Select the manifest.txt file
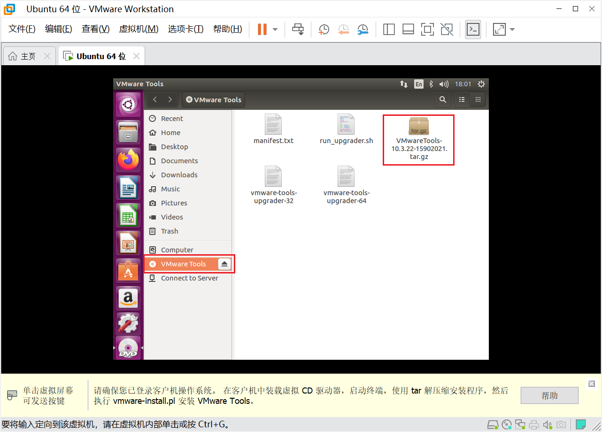 (x=273, y=129)
